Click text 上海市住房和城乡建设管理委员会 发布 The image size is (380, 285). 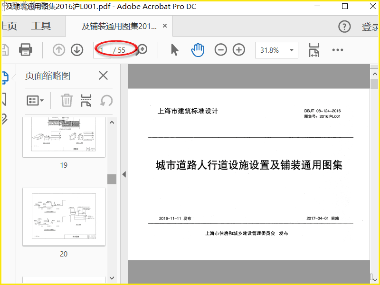click(247, 233)
